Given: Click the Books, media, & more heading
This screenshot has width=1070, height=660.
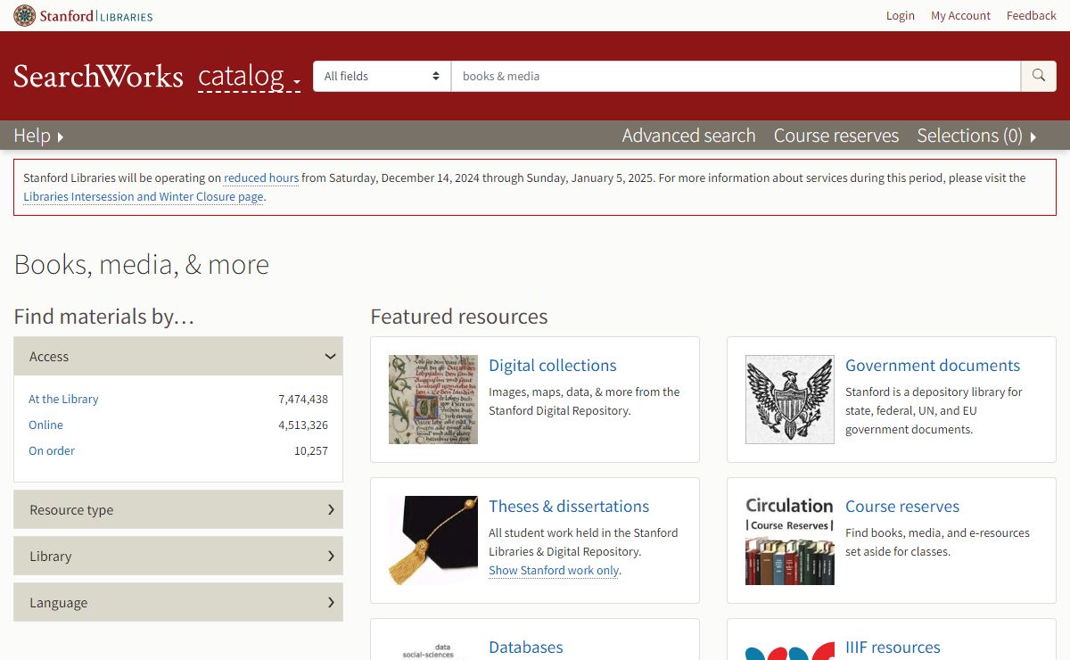Looking at the screenshot, I should pyautogui.click(x=141, y=264).
